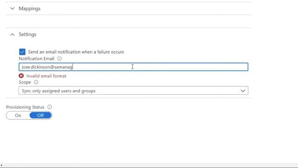Uncheck Send an email notification checkbox

point(22,52)
